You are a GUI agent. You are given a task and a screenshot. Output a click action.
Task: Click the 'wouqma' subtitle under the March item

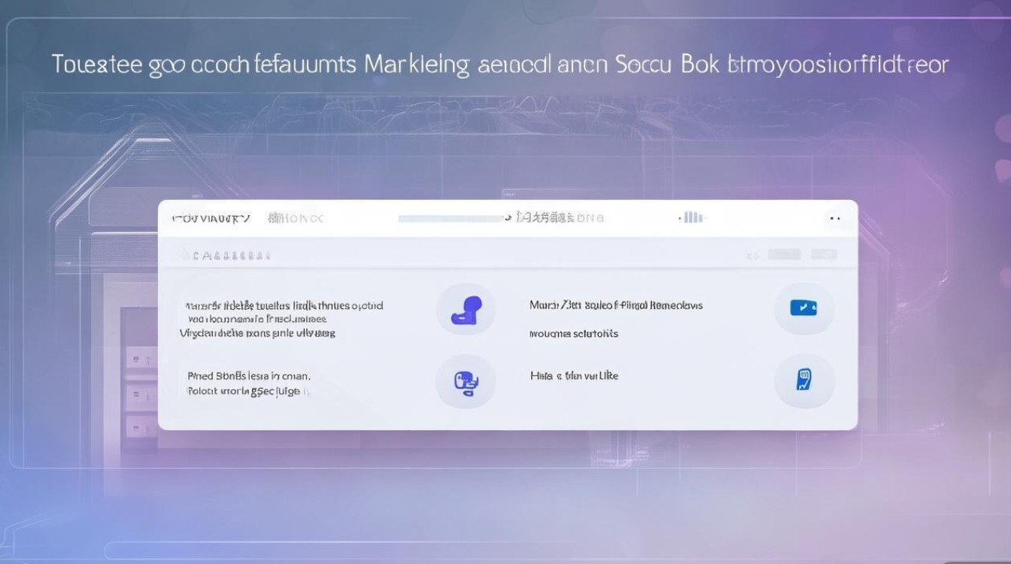click(x=573, y=333)
